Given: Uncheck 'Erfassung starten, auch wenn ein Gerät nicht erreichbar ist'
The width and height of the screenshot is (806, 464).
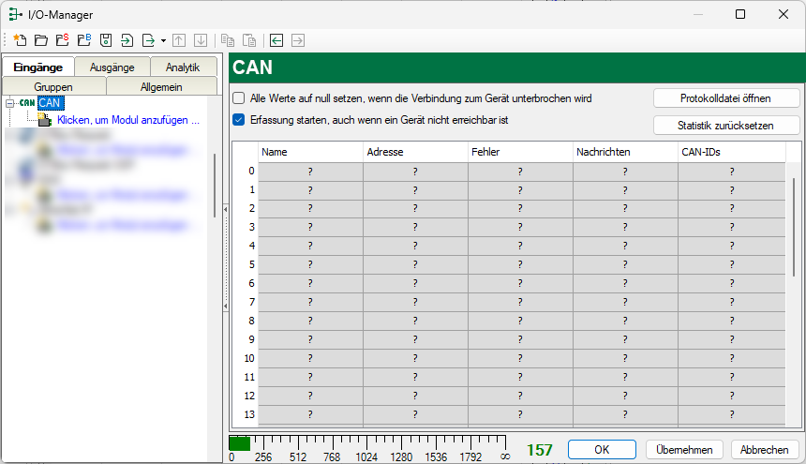Looking at the screenshot, I should (238, 120).
